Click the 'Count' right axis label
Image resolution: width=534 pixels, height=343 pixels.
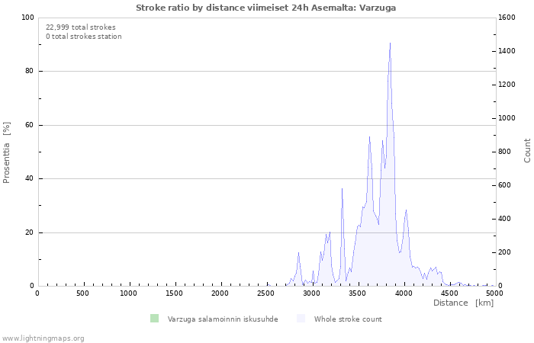pos(527,150)
